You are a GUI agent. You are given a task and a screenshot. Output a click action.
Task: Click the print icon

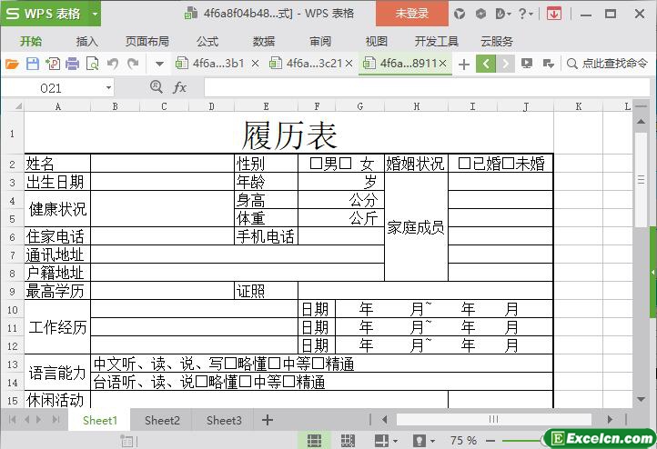pyautogui.click(x=72, y=64)
